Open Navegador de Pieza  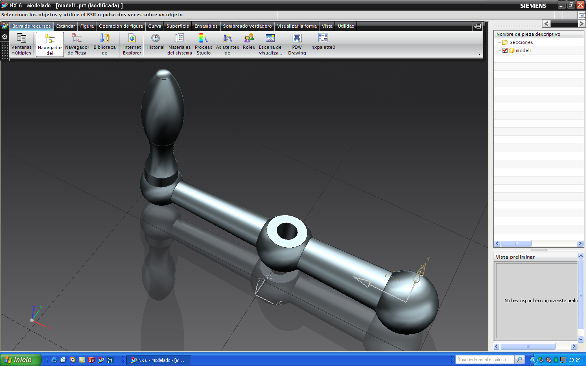[77, 44]
